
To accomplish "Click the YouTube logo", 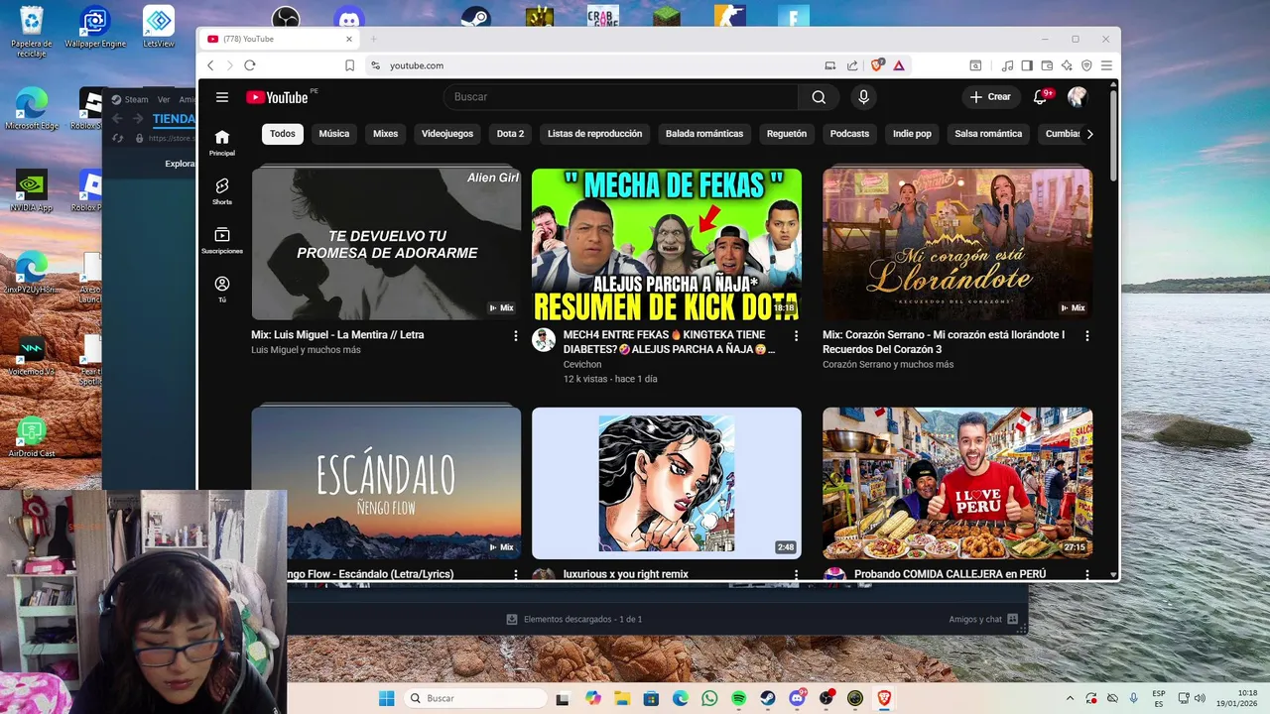I will point(277,97).
